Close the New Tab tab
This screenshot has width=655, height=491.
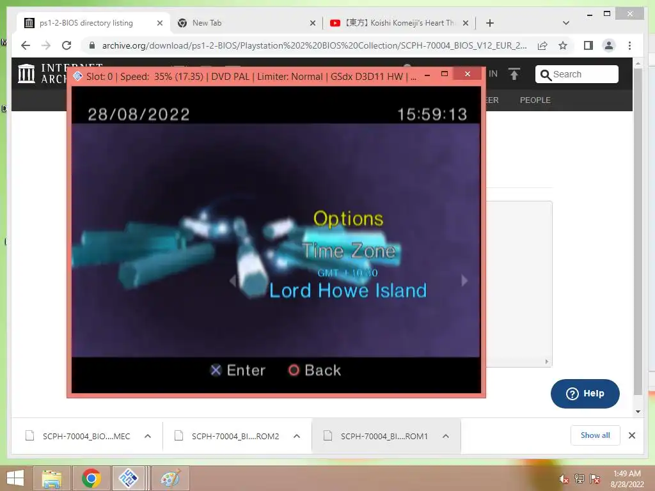click(x=312, y=23)
